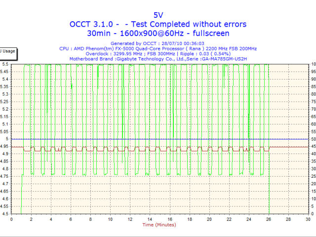316x237 pixels.
Task: Click the left axis voltage label "4.75"
Action: point(4,176)
